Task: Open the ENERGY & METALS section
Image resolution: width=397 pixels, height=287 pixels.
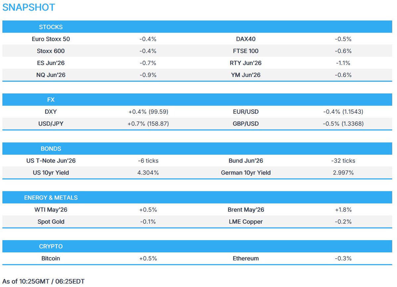Action: [x=51, y=197]
